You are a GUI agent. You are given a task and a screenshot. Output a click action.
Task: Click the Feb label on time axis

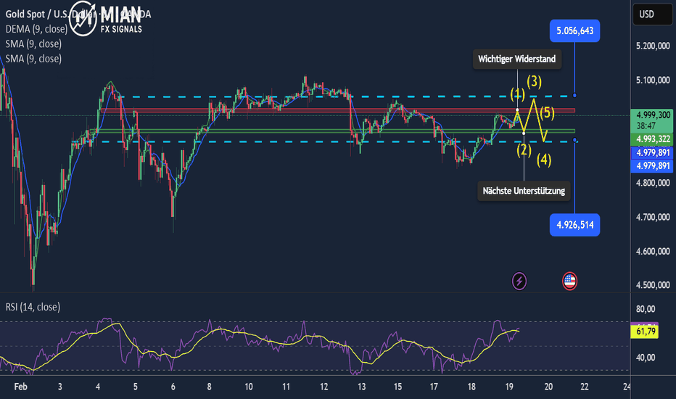coord(21,387)
